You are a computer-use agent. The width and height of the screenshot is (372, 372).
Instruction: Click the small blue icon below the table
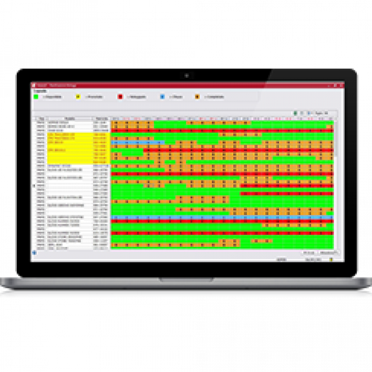point(35,253)
